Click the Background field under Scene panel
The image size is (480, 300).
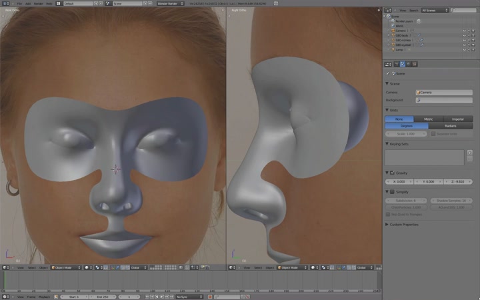pos(444,100)
